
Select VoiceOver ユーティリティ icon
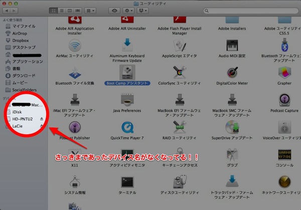click(x=284, y=127)
